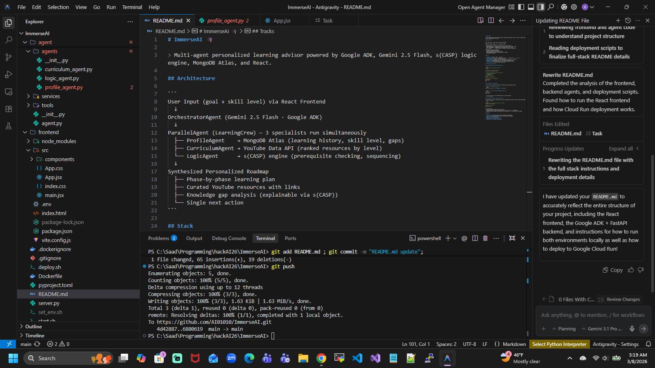
Task: Click Open Agent Manager
Action: (x=481, y=7)
